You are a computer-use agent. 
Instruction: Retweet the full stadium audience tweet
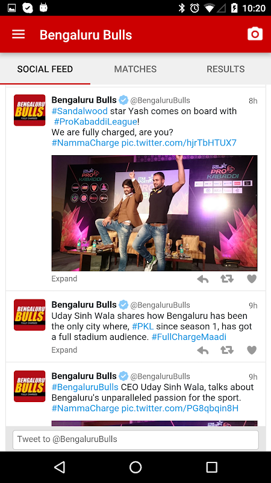[x=227, y=350]
